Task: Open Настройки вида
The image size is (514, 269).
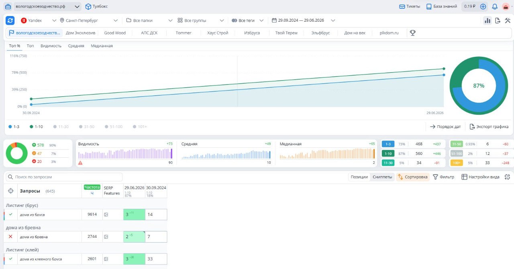Action: (x=480, y=177)
